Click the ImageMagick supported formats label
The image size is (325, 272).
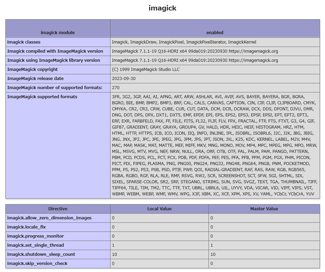coord(42,97)
